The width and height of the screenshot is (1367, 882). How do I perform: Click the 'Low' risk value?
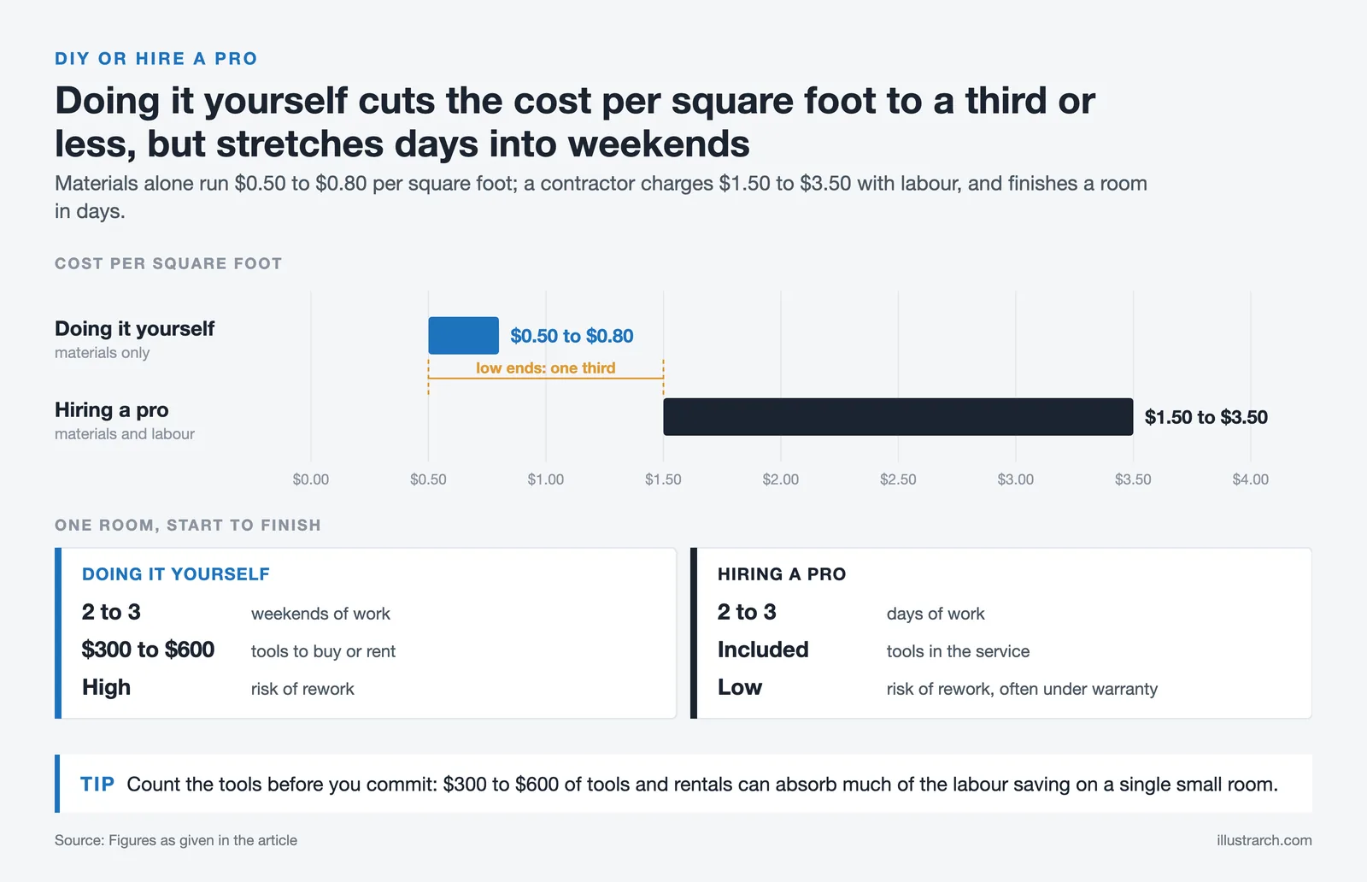pyautogui.click(x=740, y=687)
